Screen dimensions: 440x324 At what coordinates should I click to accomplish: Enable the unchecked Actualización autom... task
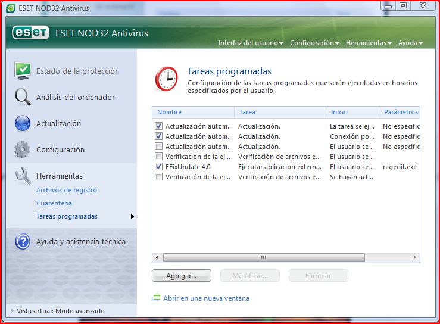(158, 147)
